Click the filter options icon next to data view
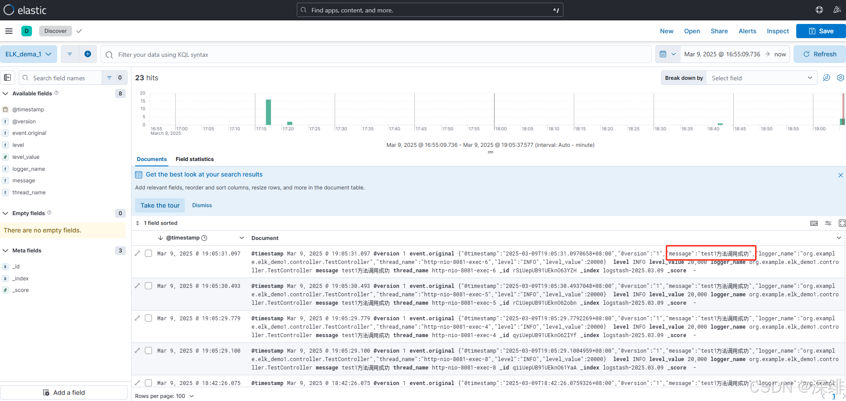Viewport: 846px width, 401px height. pos(70,54)
